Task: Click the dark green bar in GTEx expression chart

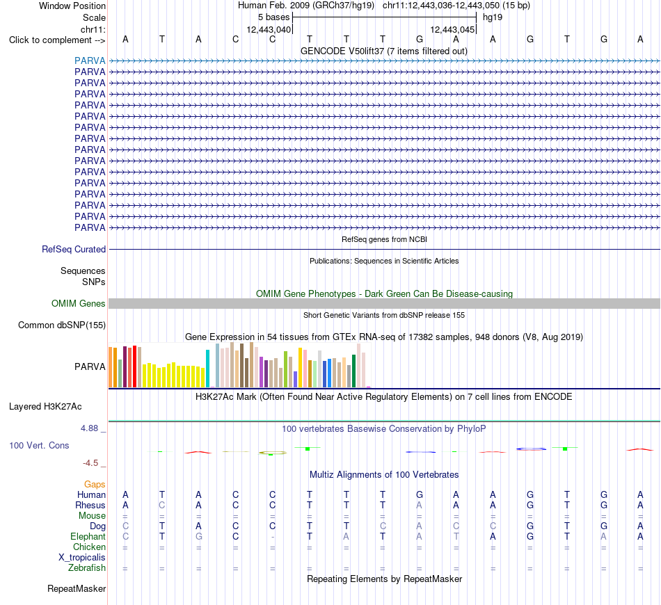Action: coord(353,371)
